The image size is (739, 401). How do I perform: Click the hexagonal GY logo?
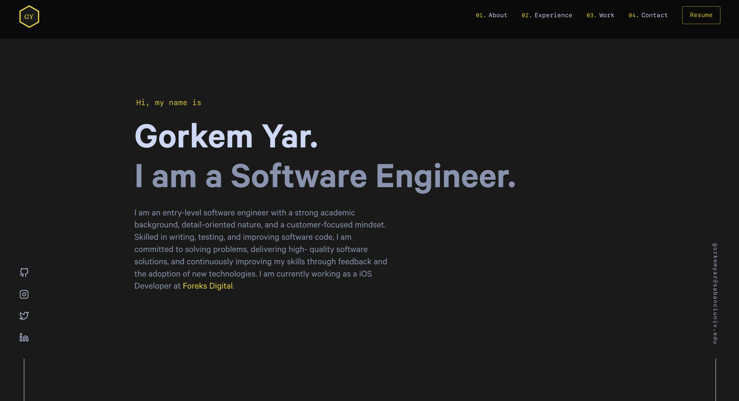coord(29,16)
